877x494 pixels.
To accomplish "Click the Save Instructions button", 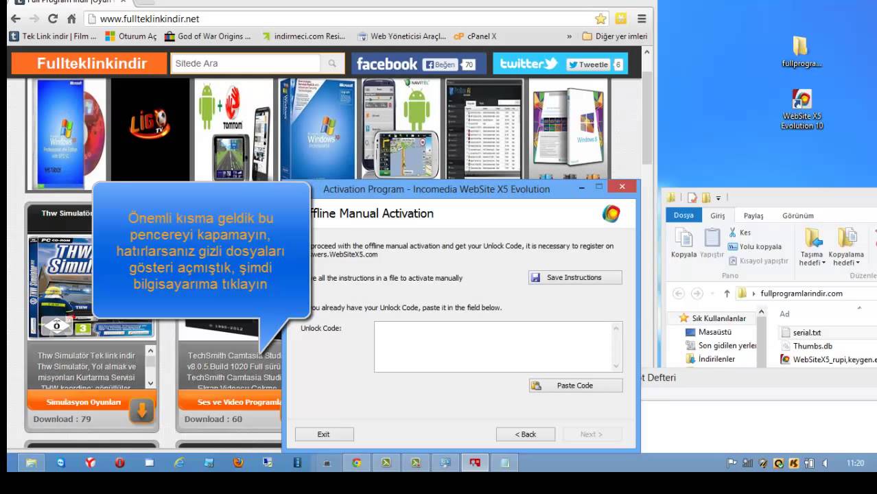I will coord(575,277).
